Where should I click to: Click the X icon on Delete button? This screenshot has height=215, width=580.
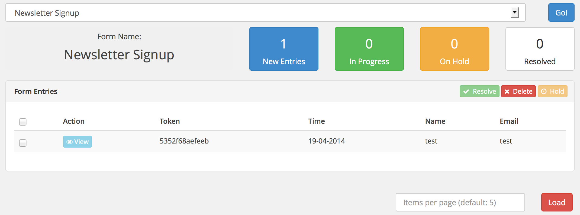[x=507, y=92]
